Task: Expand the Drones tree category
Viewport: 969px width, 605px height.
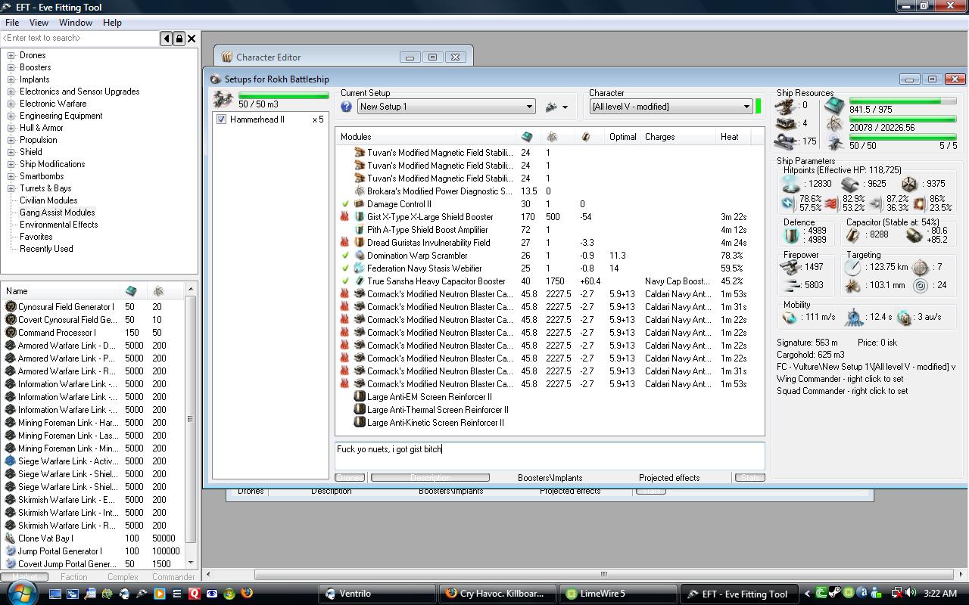Action: 11,55
